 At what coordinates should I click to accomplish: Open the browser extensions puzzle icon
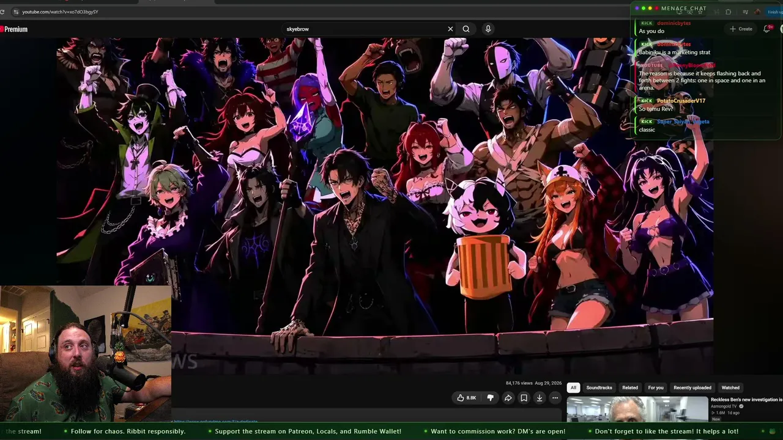pos(728,12)
